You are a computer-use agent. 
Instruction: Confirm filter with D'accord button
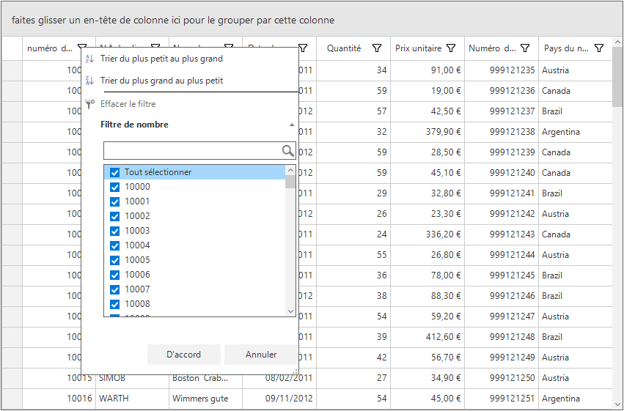(183, 355)
